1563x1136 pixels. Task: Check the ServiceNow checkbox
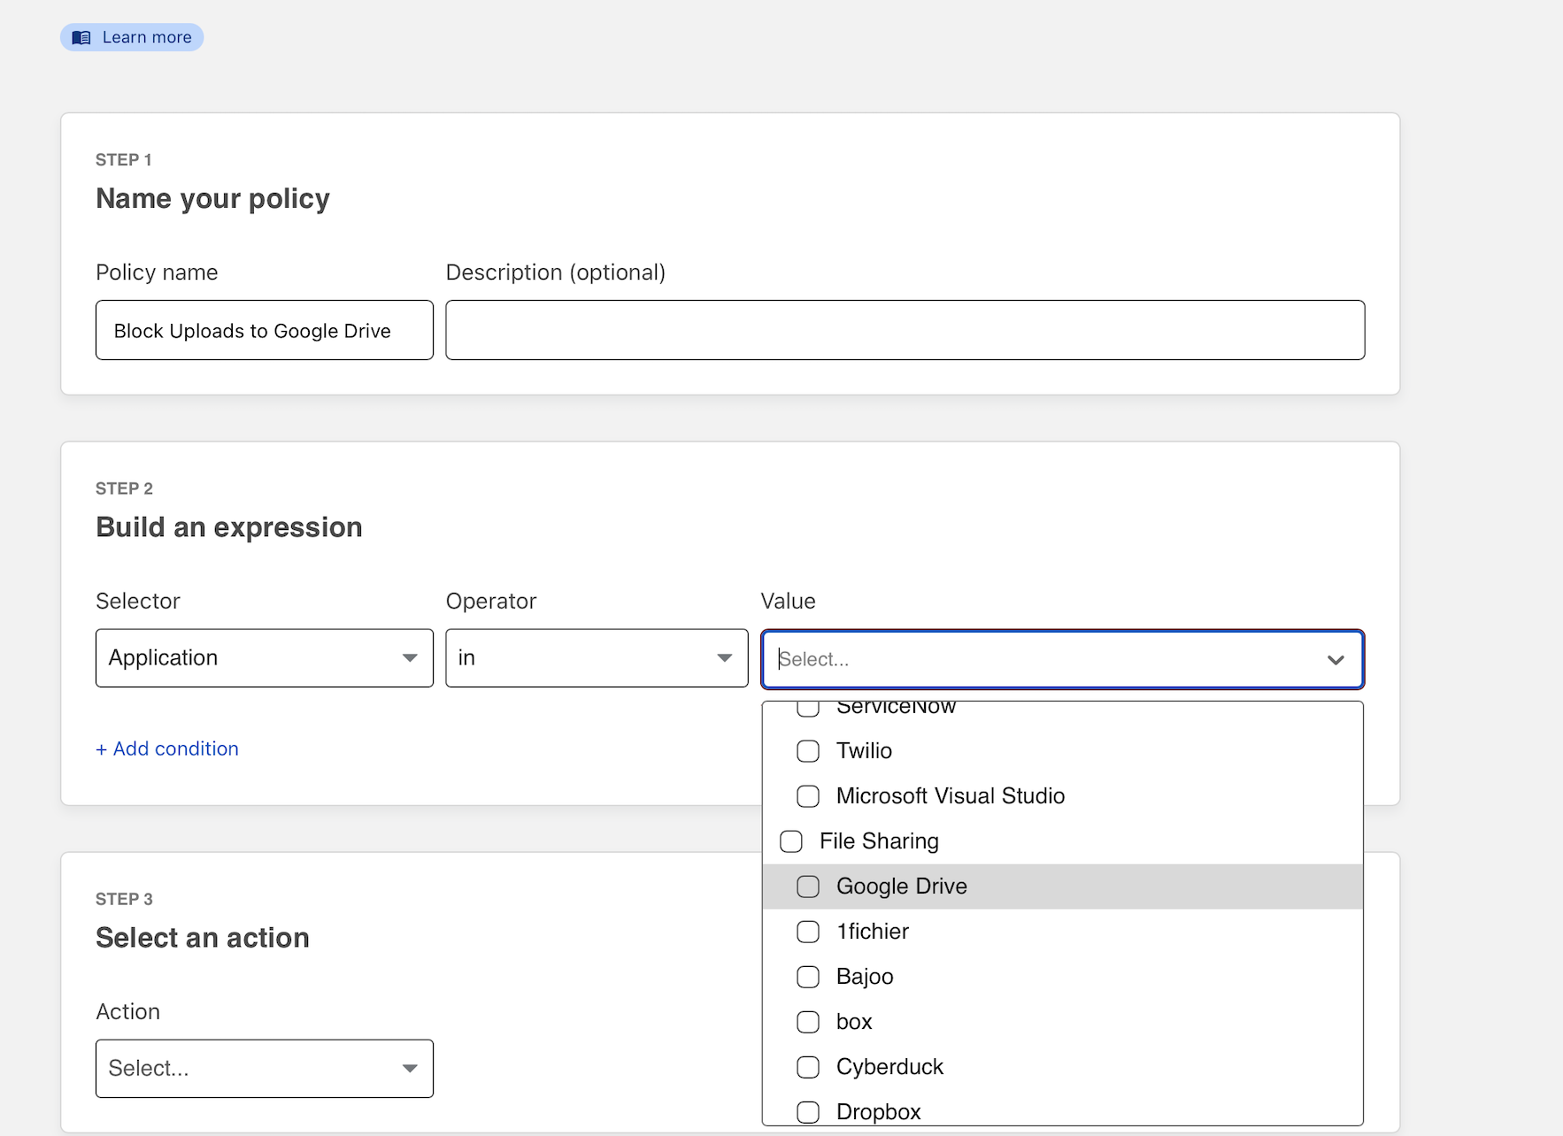(x=807, y=708)
